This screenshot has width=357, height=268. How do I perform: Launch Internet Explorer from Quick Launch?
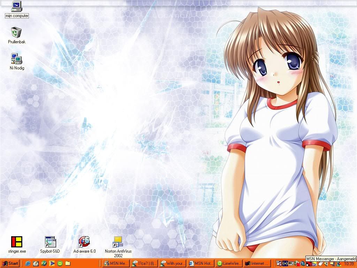28,263
